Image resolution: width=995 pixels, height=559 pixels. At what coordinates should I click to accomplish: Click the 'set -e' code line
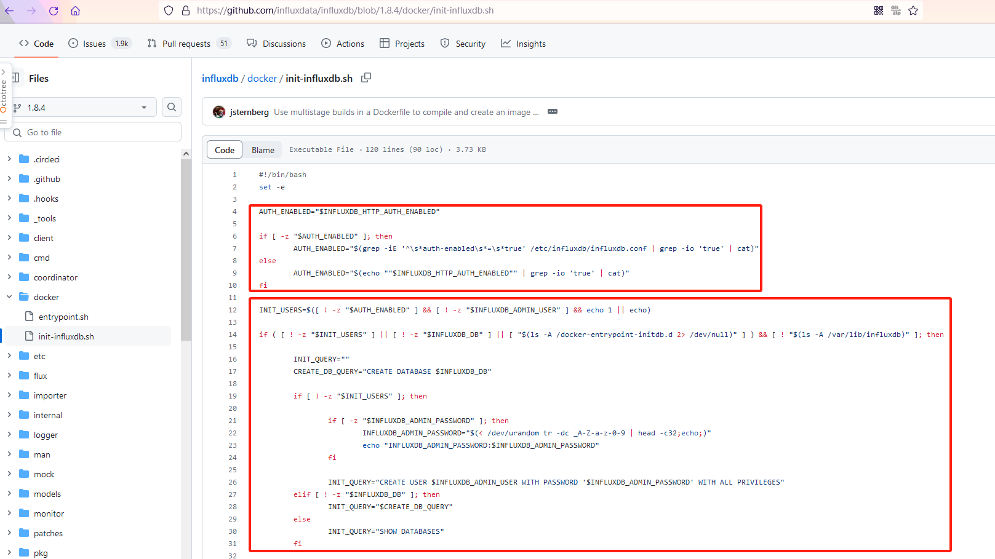tap(272, 187)
